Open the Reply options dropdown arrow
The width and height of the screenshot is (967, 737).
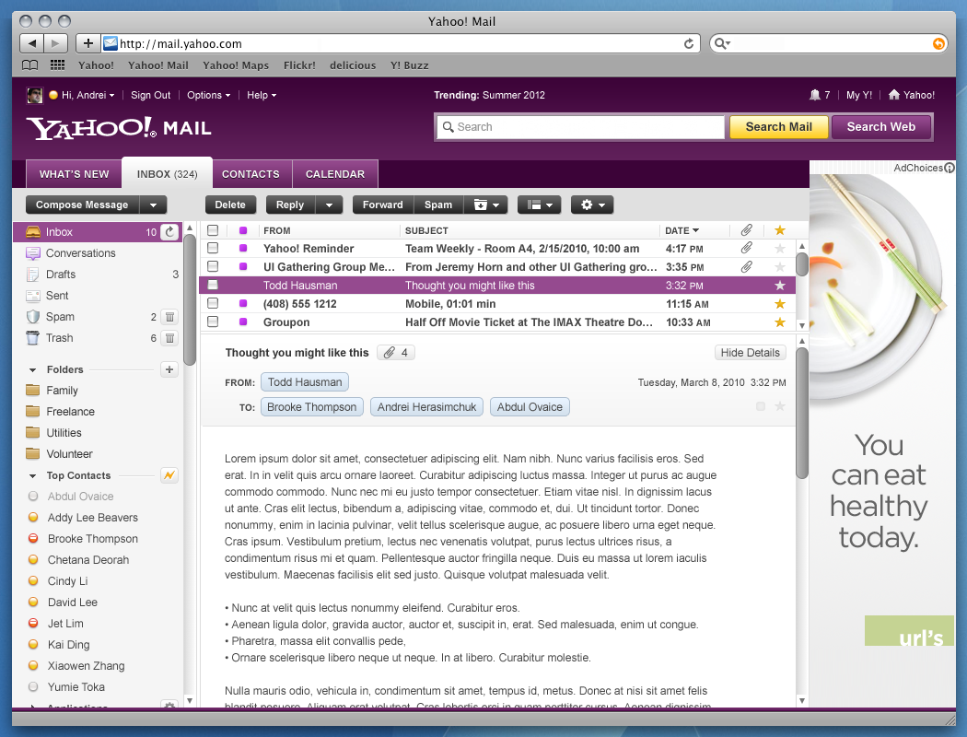pos(330,205)
